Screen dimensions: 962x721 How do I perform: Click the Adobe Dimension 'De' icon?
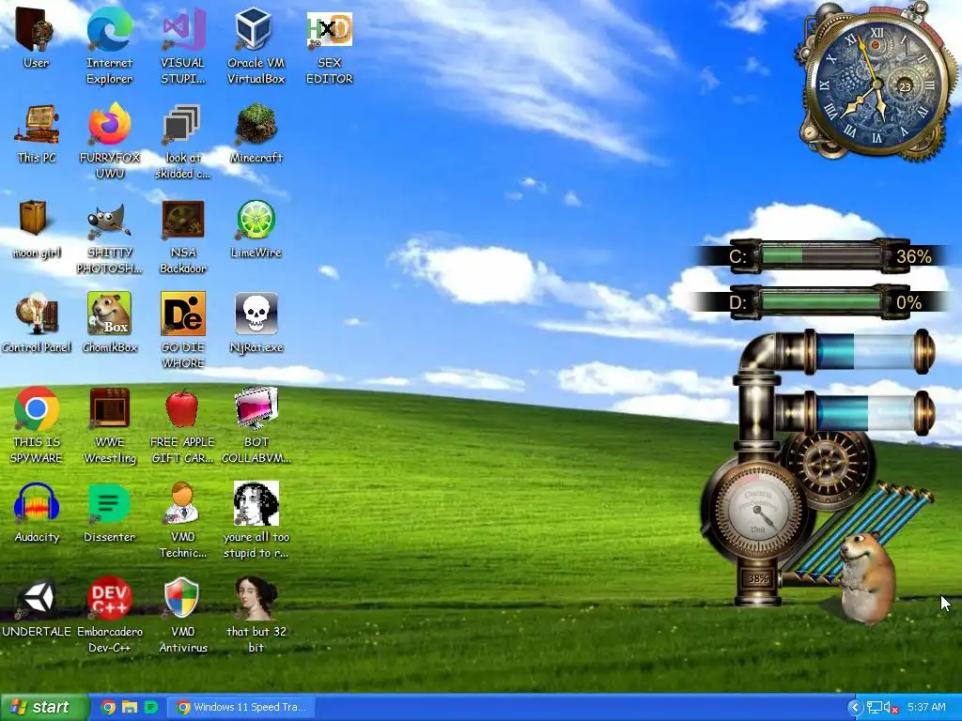183,314
